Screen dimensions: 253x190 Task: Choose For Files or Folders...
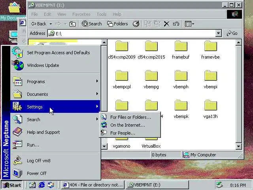point(130,117)
